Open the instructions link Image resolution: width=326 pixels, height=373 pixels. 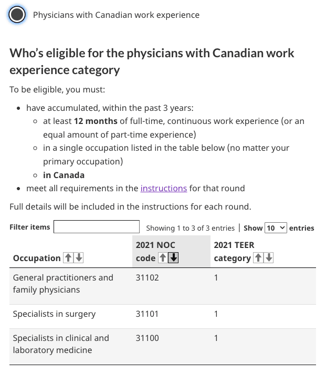click(x=163, y=188)
